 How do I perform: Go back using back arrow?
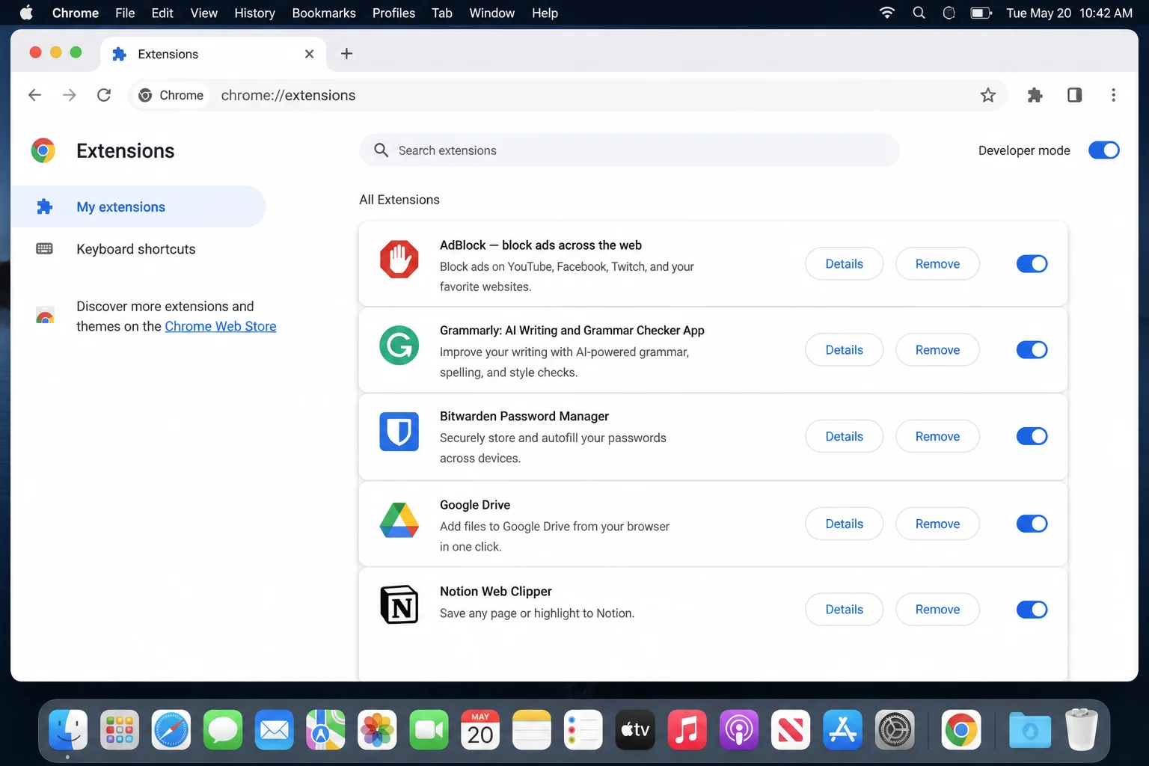pyautogui.click(x=34, y=95)
